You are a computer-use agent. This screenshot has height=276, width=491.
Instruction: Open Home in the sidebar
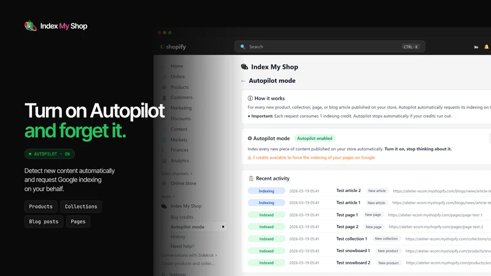pyautogui.click(x=177, y=66)
